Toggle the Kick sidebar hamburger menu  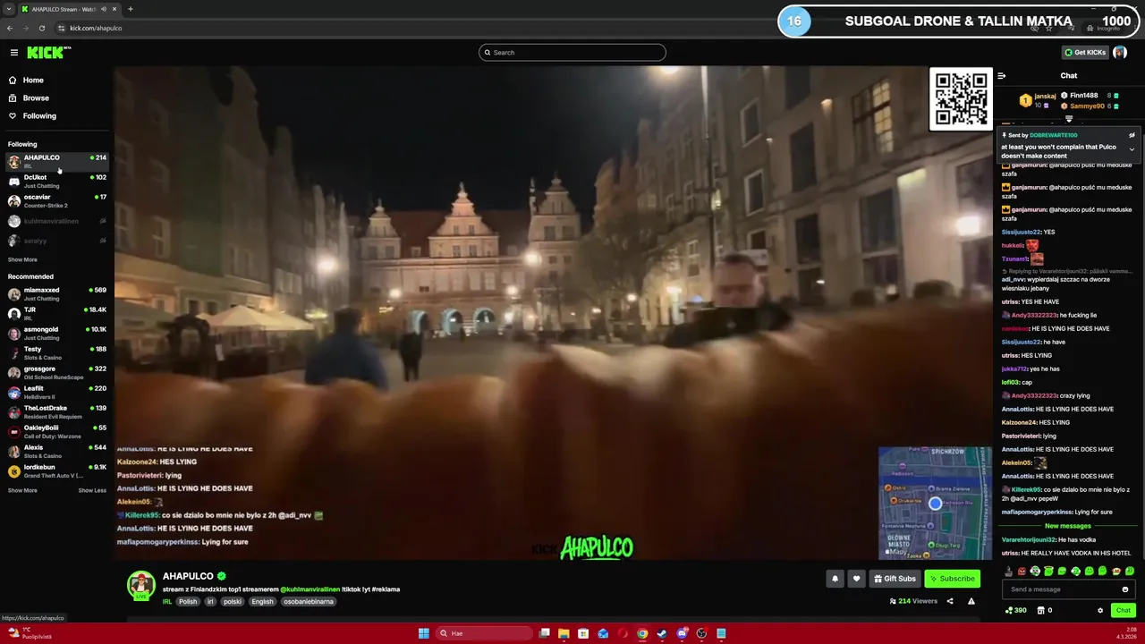click(x=13, y=53)
